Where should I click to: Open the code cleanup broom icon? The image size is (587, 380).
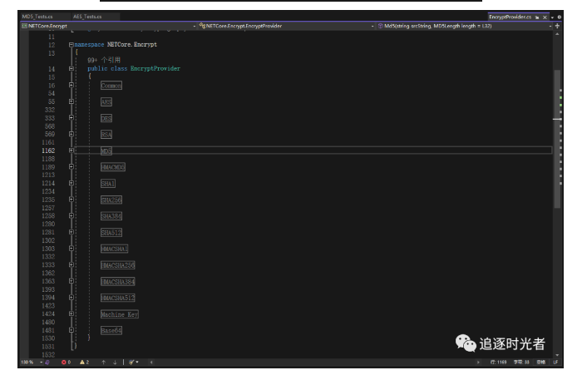pos(131,362)
